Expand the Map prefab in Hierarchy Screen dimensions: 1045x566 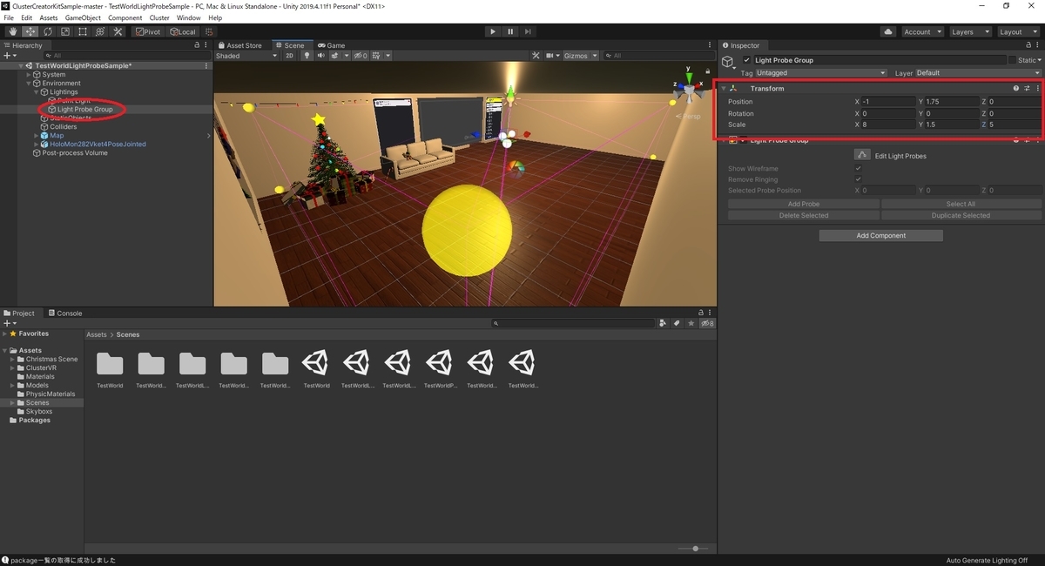click(x=37, y=136)
